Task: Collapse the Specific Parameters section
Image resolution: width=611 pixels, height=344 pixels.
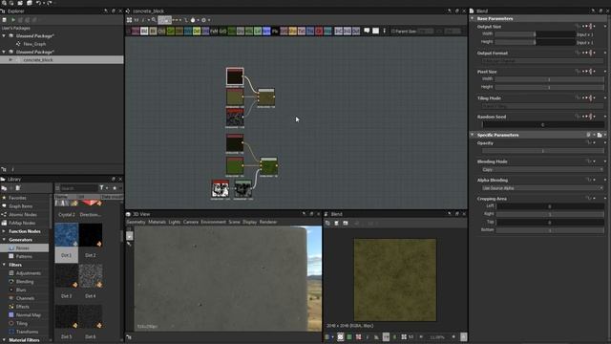Action: [473, 135]
